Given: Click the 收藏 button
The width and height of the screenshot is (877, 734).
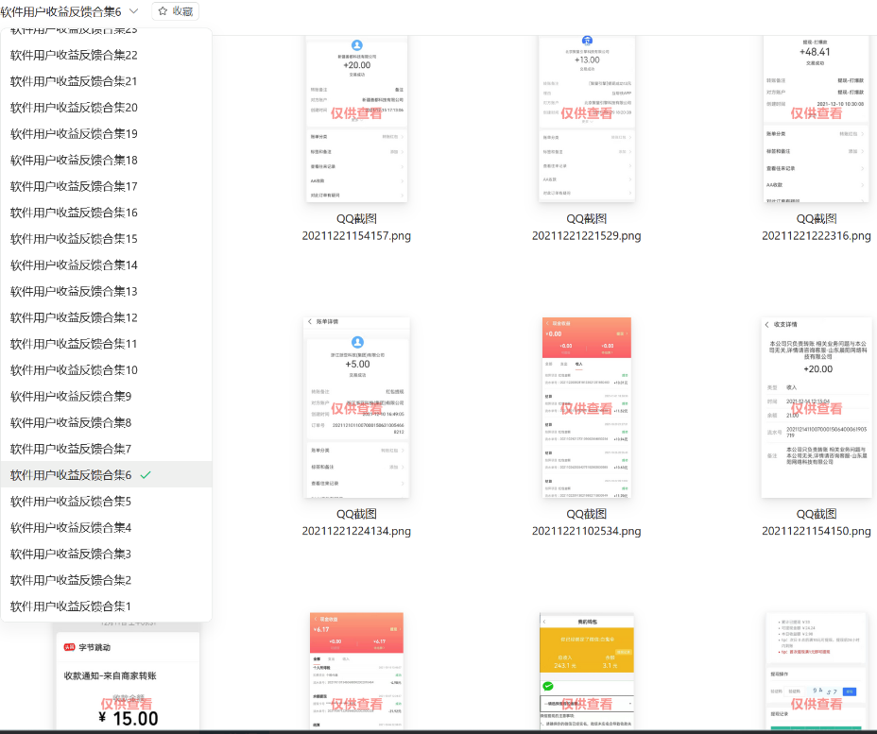Looking at the screenshot, I should point(175,11).
